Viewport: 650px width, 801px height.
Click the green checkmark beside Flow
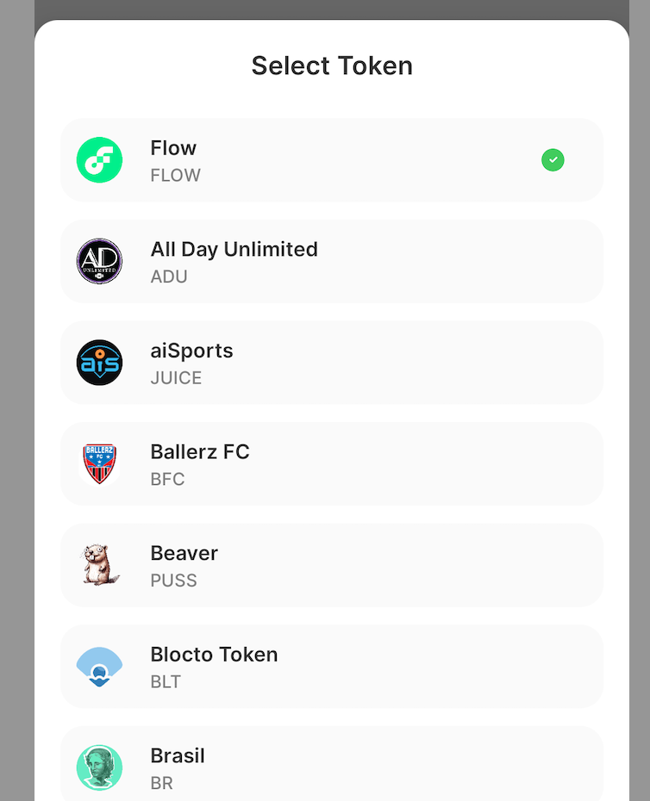click(553, 160)
